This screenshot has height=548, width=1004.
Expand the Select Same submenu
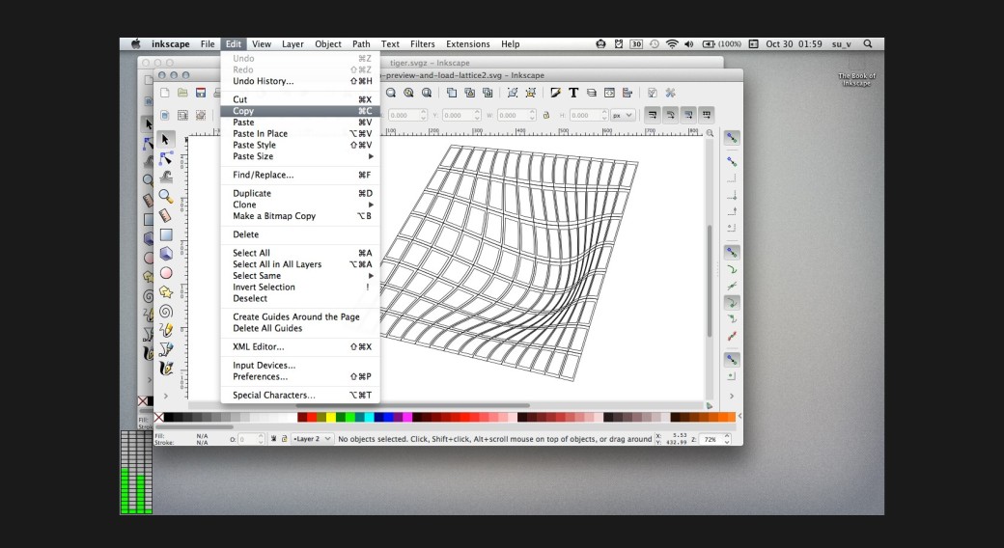pyautogui.click(x=299, y=276)
